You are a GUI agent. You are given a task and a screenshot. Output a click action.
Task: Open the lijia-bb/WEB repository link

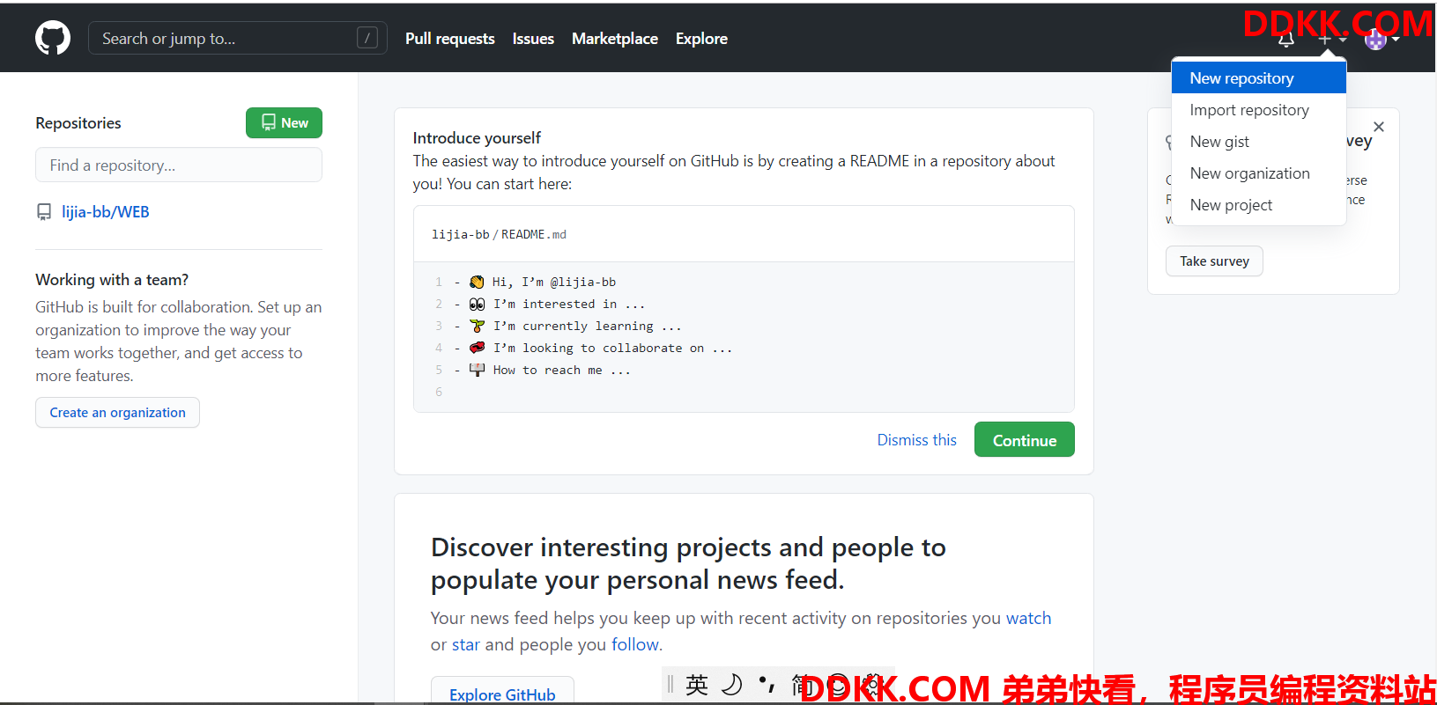click(106, 212)
